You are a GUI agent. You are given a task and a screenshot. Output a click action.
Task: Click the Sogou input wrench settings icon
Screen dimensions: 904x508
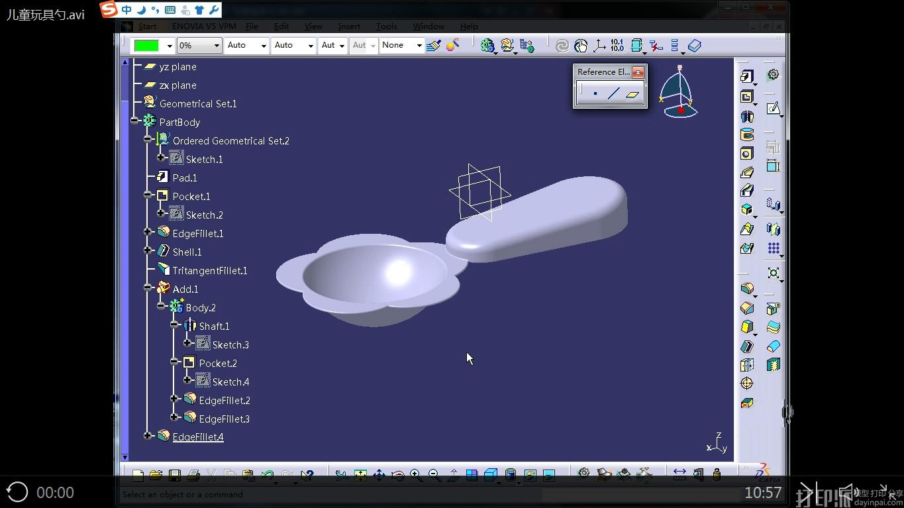[214, 9]
